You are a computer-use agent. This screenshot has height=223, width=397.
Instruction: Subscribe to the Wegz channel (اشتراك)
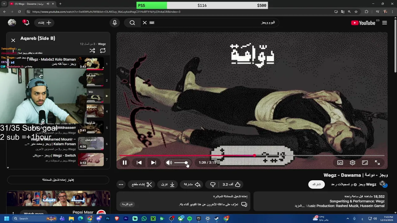(x=316, y=184)
